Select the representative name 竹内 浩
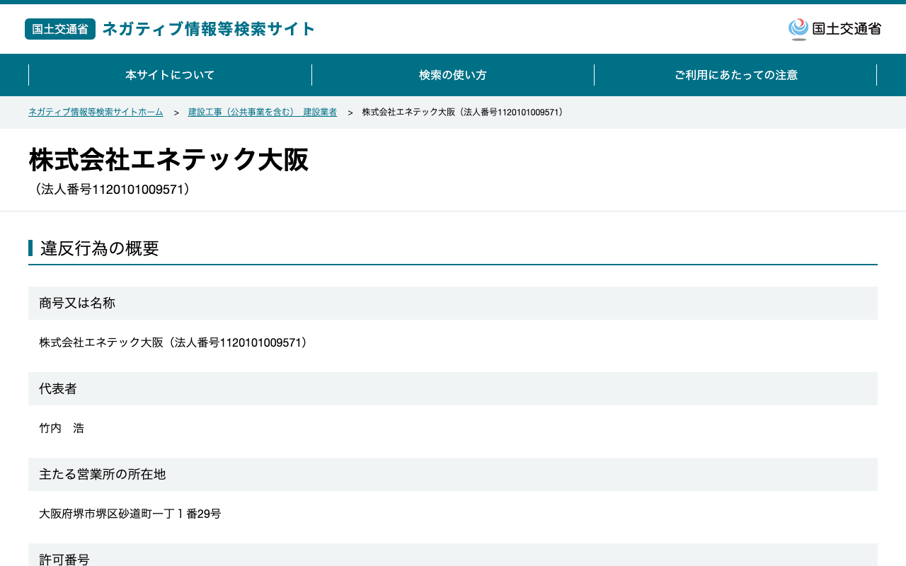This screenshot has height=566, width=906. pos(62,428)
